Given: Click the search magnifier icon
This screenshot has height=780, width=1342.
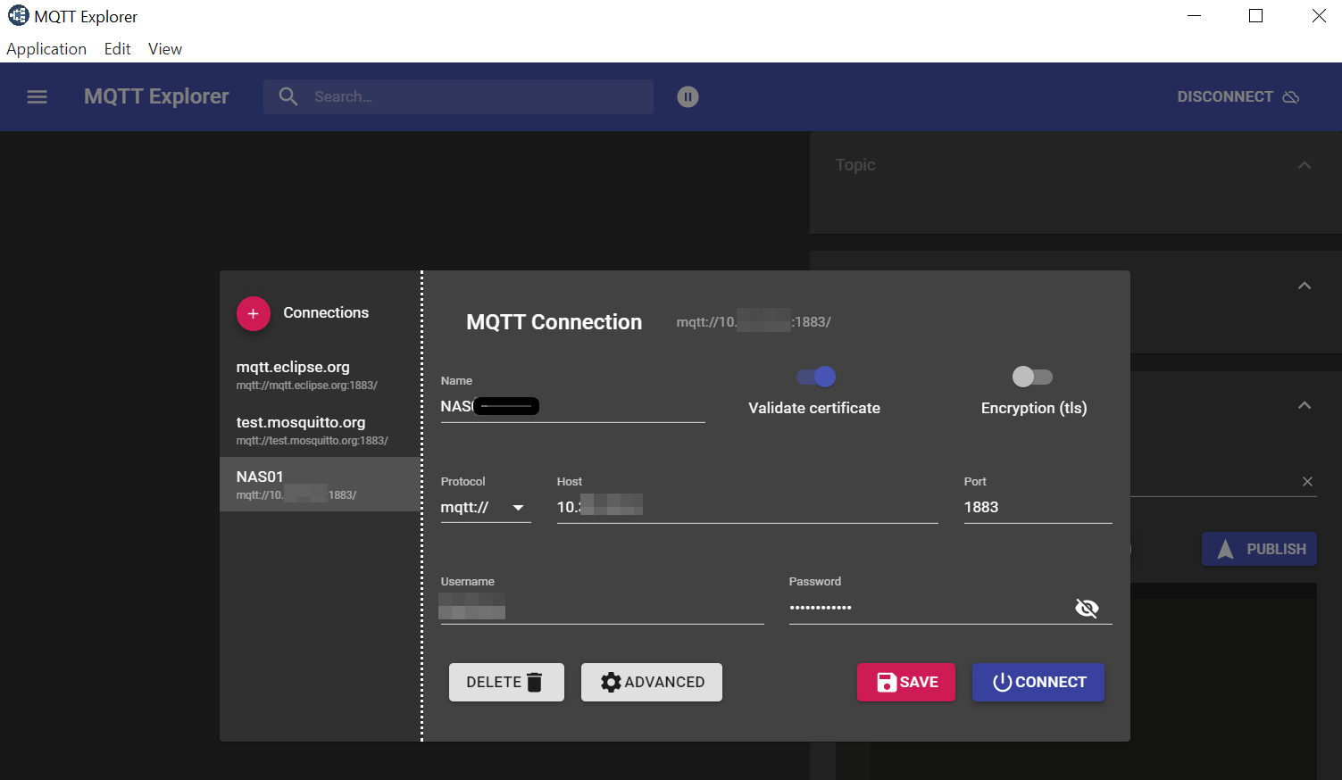Looking at the screenshot, I should pos(288,96).
